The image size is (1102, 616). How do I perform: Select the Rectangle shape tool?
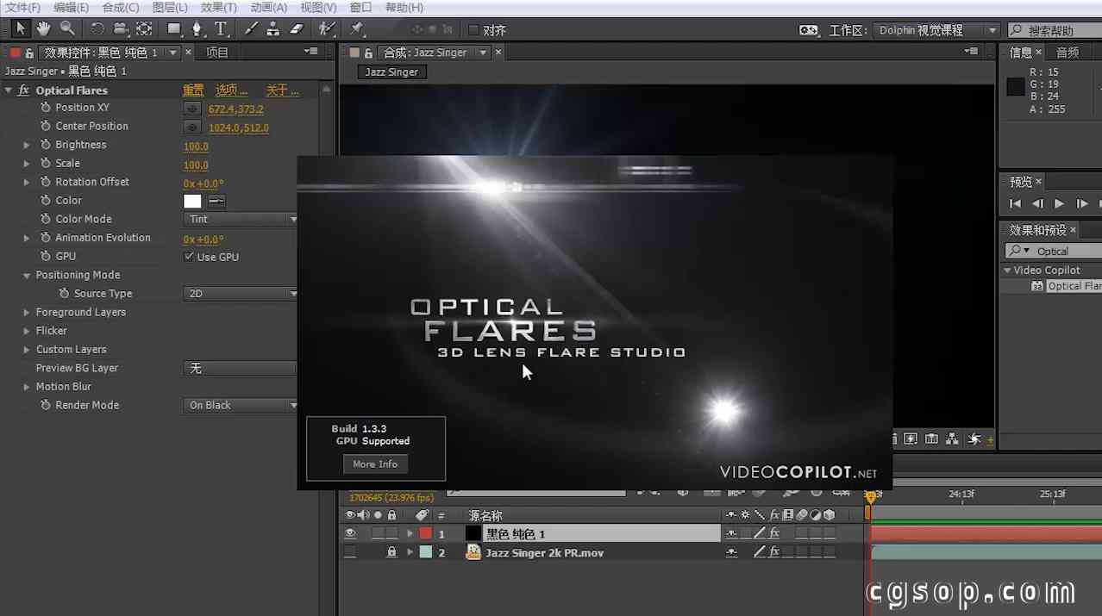(x=174, y=29)
